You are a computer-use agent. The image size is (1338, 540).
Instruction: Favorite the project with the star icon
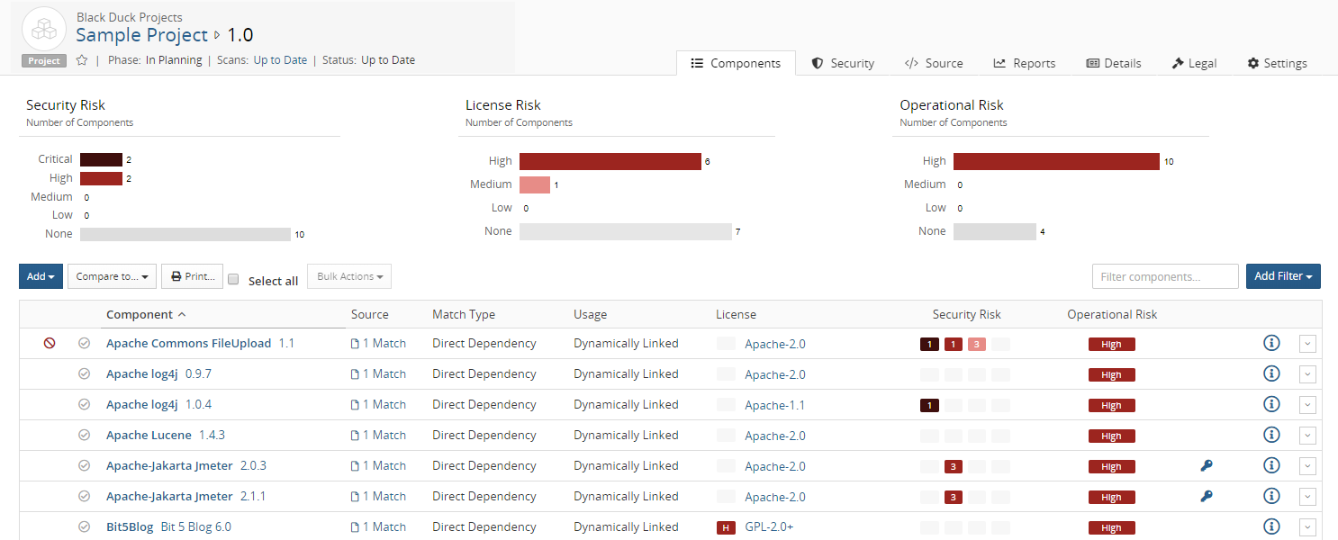(82, 60)
